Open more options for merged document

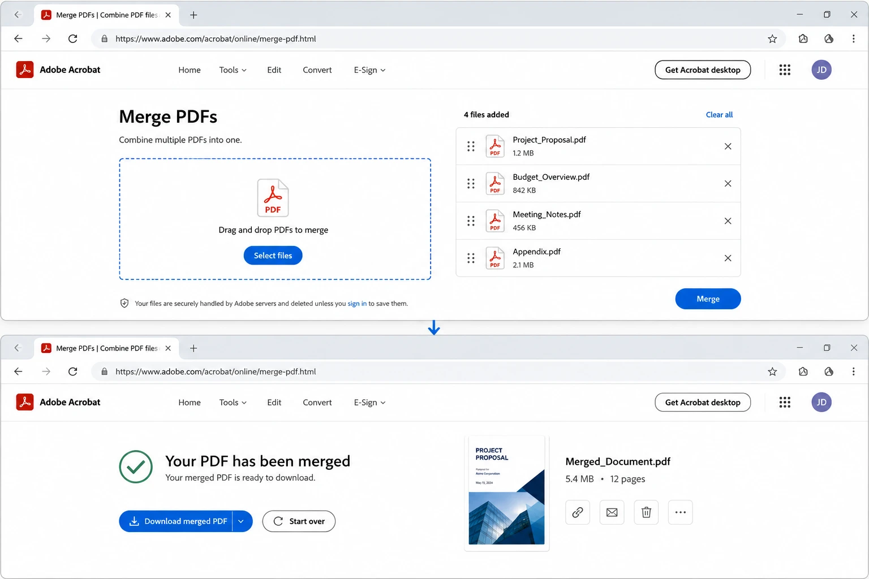pos(681,512)
